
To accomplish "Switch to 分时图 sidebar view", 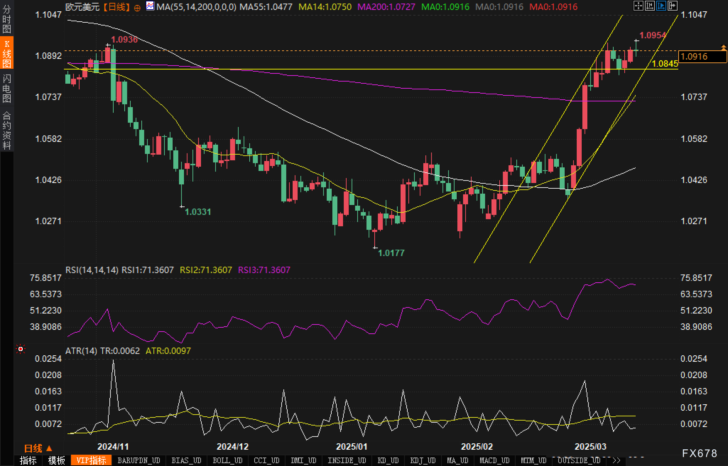I will tap(6, 19).
